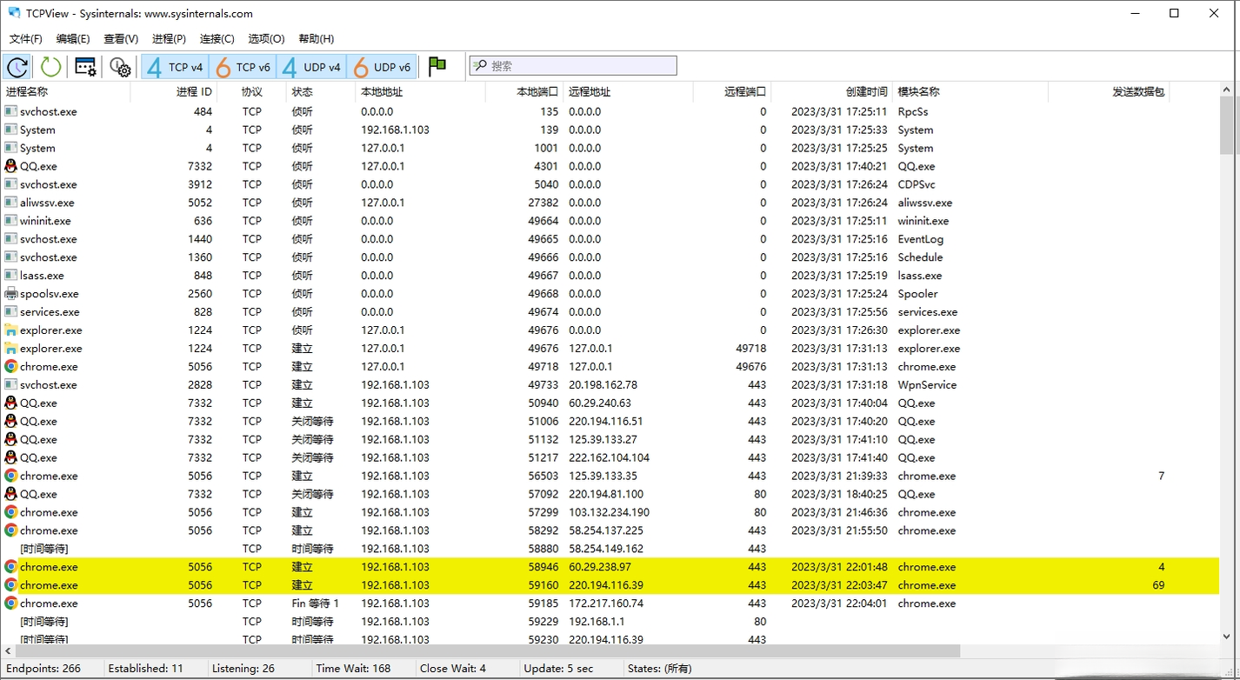Open the 进程(P) menu
This screenshot has width=1240, height=680.
169,38
